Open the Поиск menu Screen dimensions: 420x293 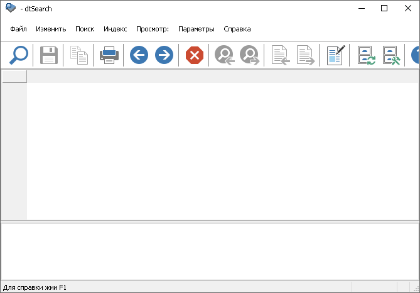(85, 29)
